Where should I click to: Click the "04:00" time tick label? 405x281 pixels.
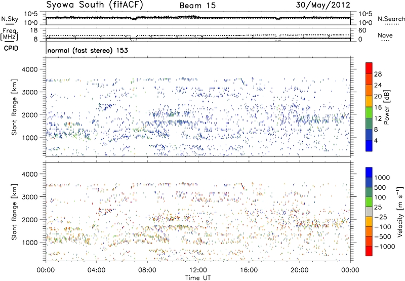[96, 270]
